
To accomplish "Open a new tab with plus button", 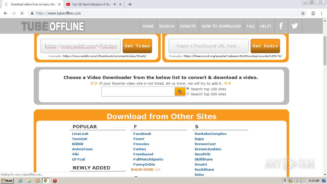I will coord(130,4).
